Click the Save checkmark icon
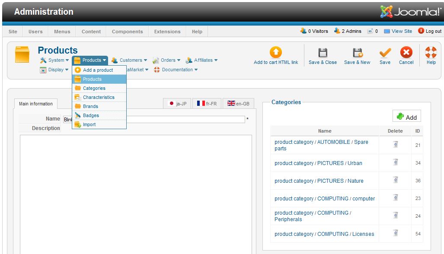 tap(385, 53)
